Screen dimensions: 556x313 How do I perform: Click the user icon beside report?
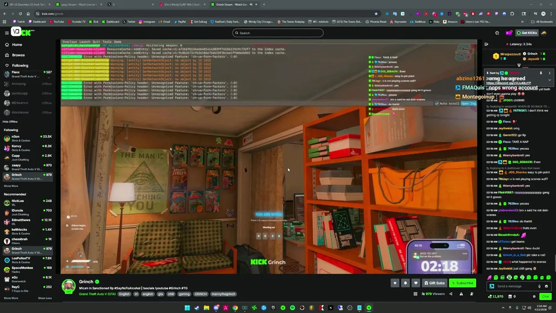click(x=472, y=294)
